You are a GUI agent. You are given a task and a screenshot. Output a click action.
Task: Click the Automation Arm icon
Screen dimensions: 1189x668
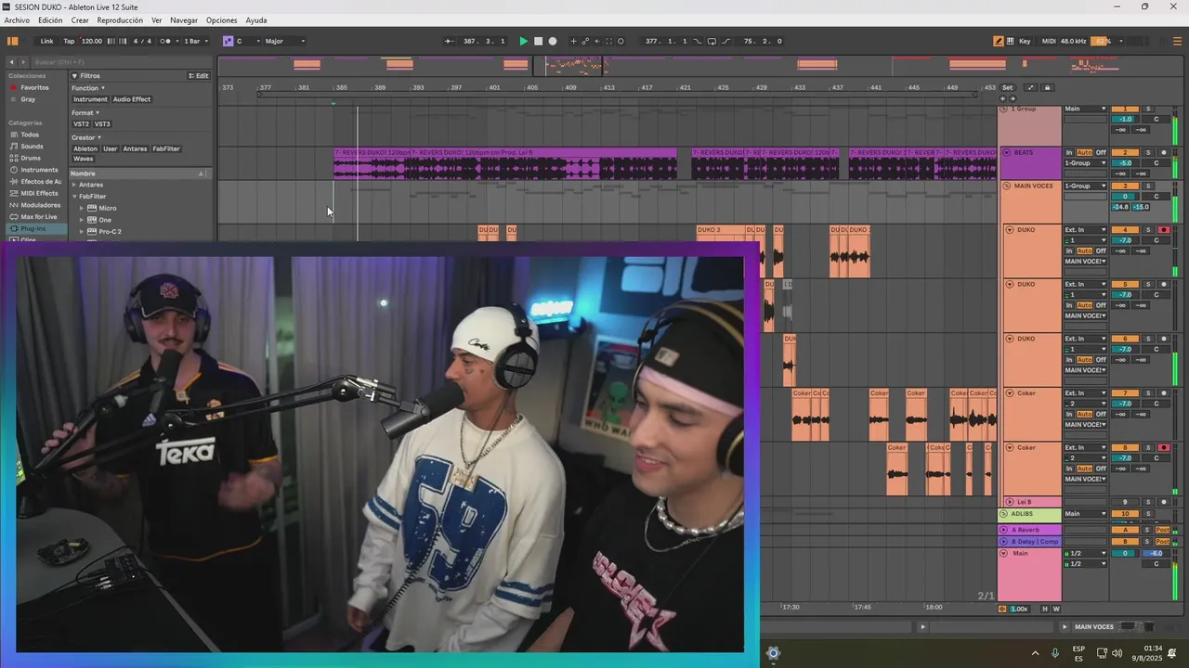click(585, 41)
